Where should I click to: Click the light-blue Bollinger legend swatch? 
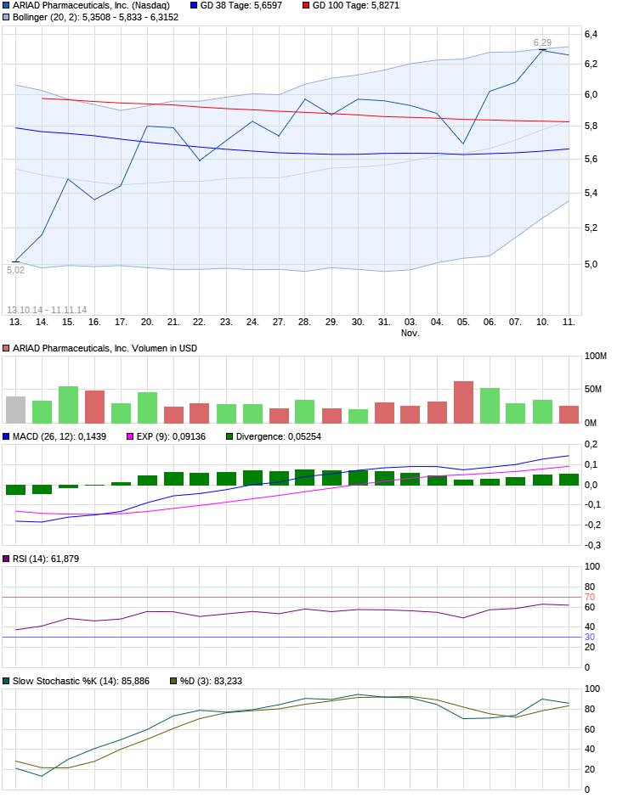(x=6, y=17)
